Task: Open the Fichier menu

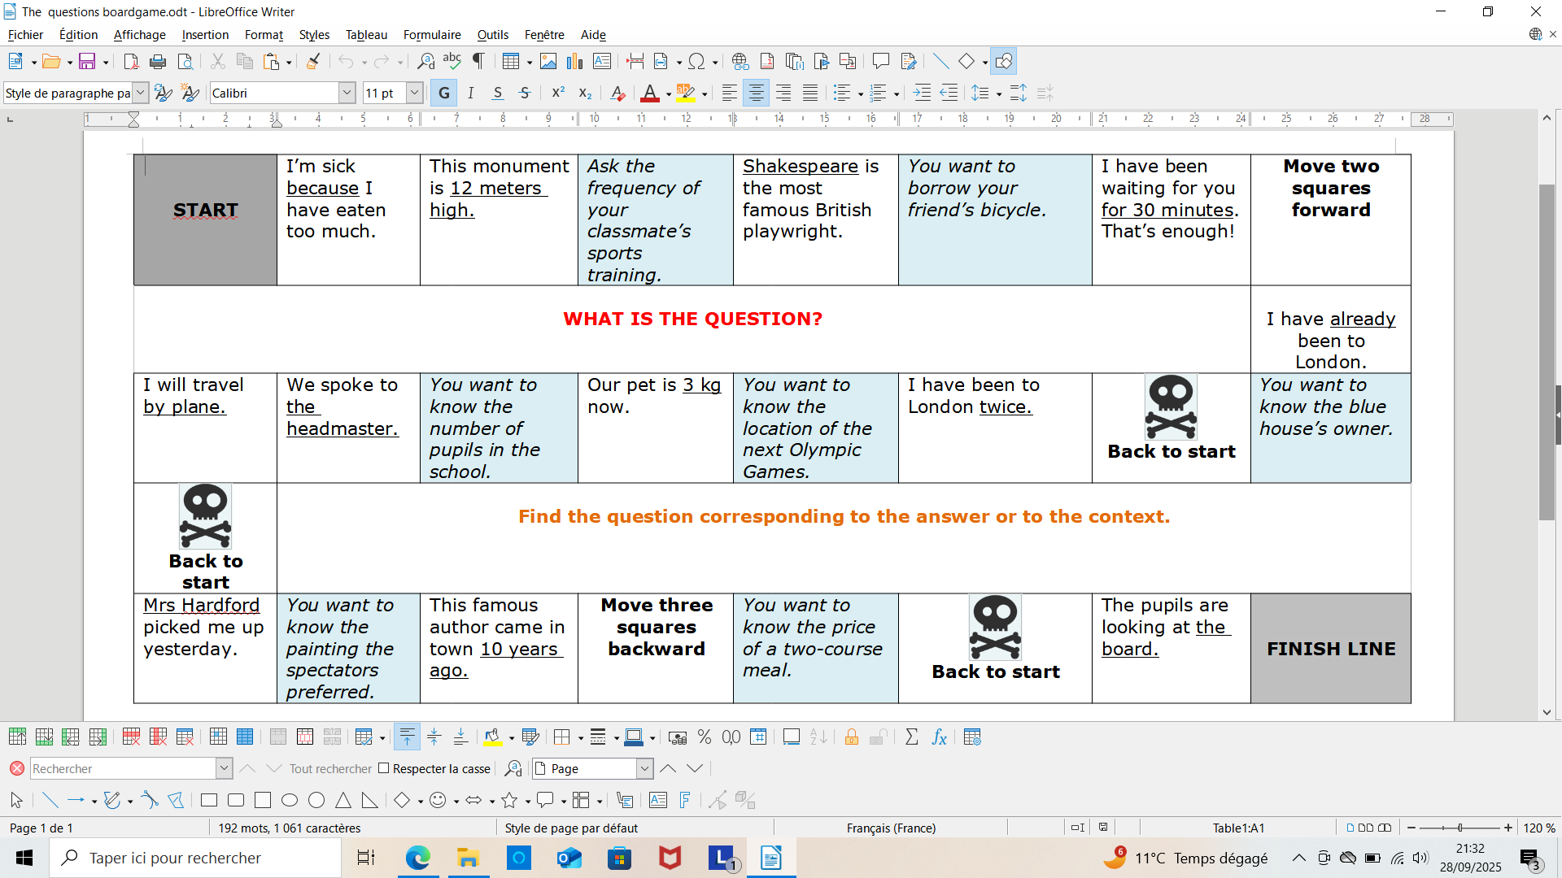Action: (x=25, y=34)
